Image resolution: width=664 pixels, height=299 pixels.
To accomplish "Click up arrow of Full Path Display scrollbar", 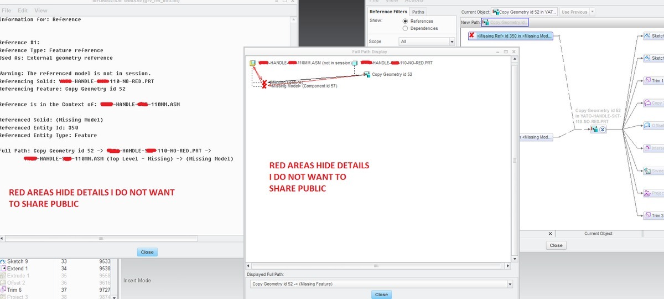I will [516, 59].
